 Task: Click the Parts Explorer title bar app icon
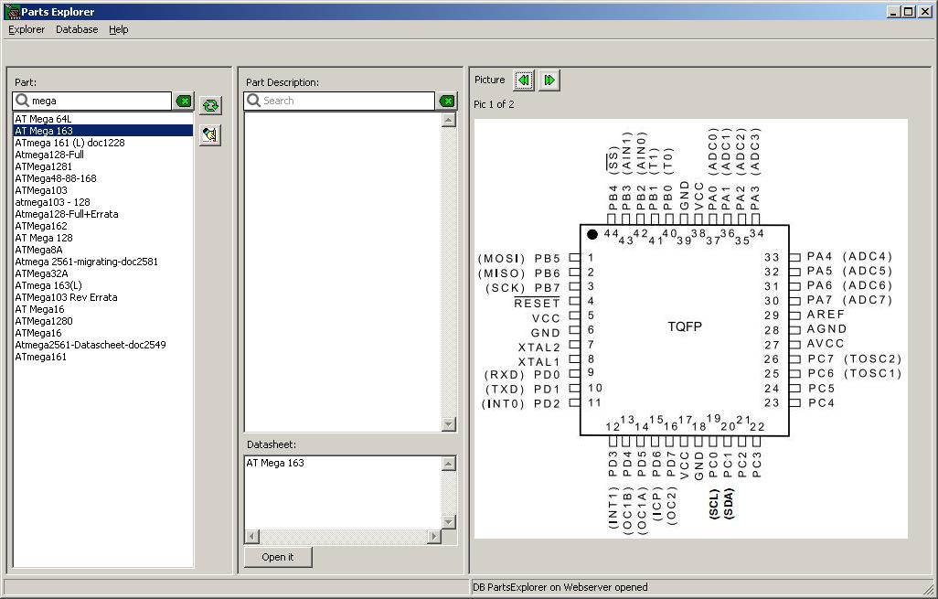click(12, 11)
